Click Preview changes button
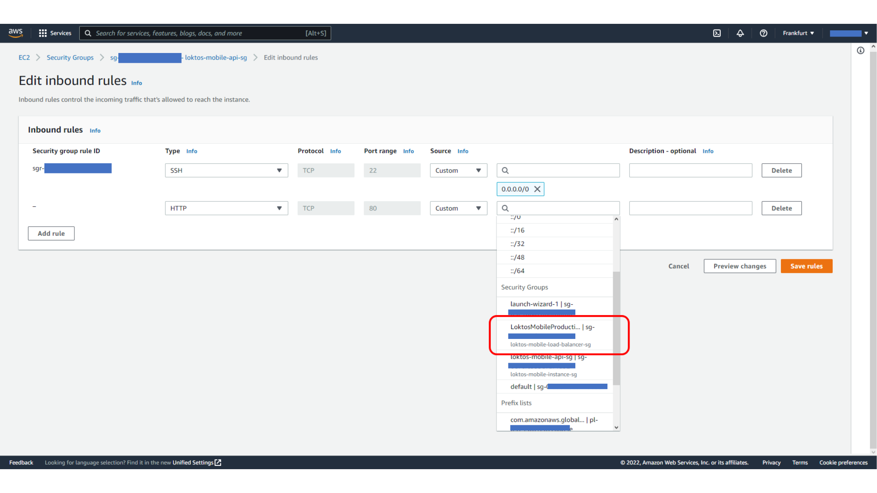The width and height of the screenshot is (877, 493). click(x=740, y=266)
